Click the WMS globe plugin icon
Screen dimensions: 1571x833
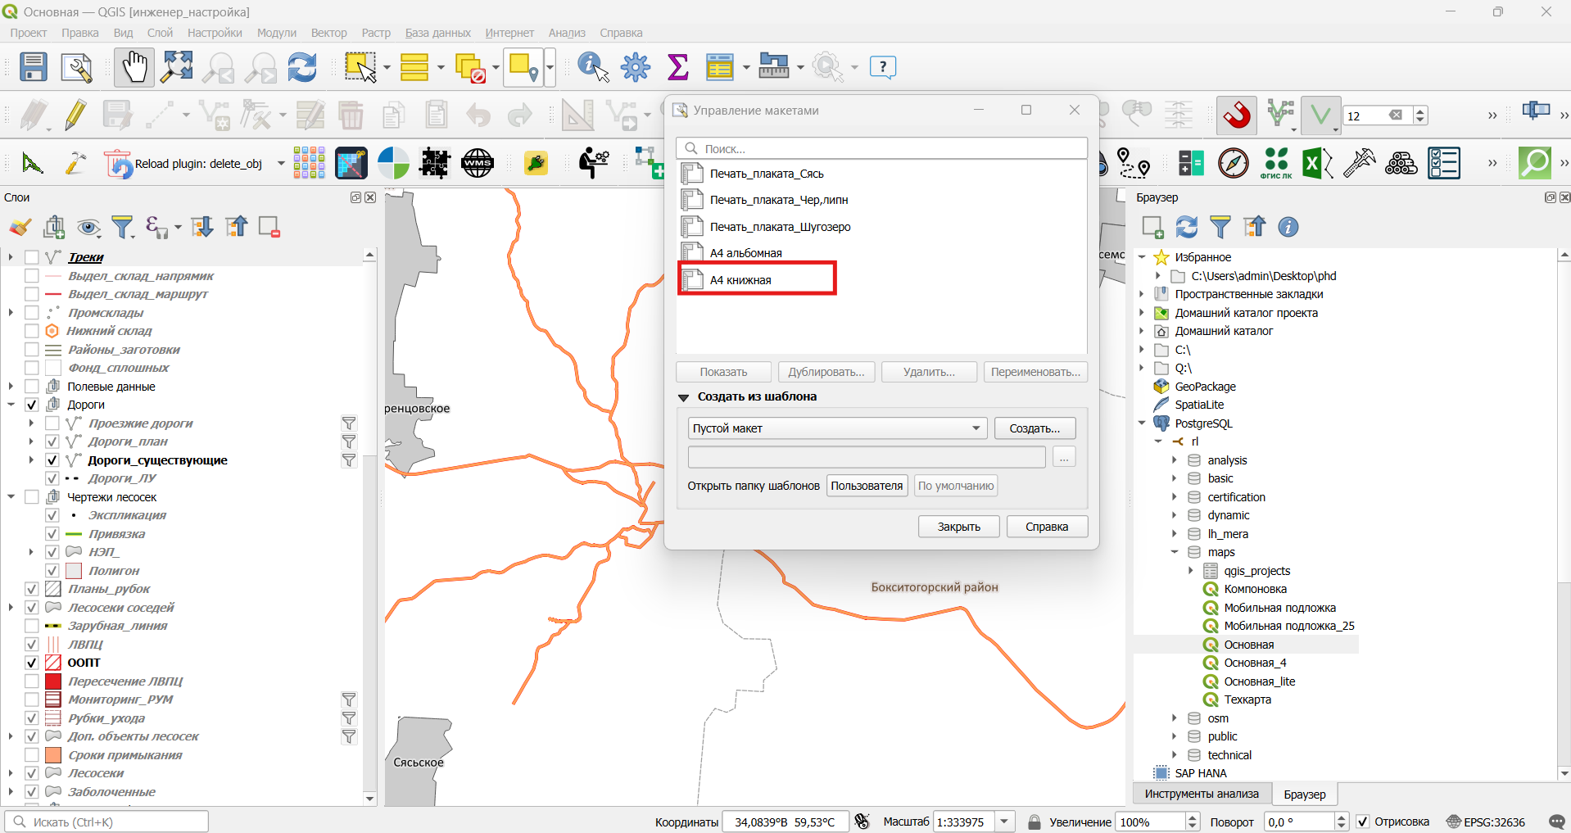[478, 163]
